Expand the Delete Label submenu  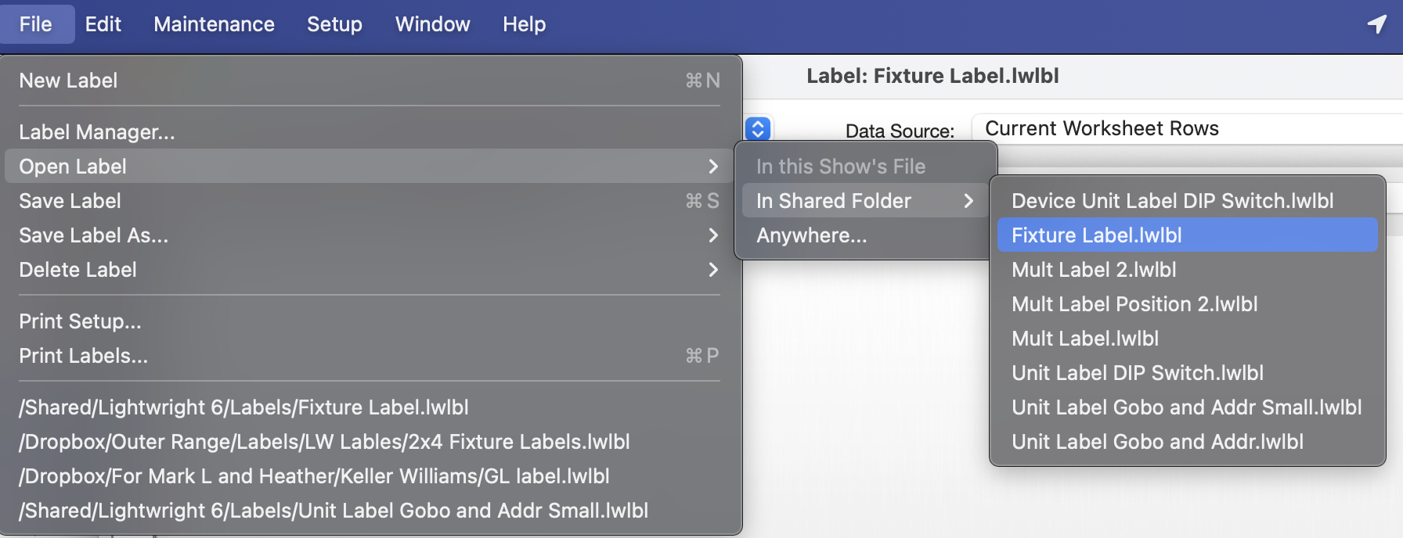(368, 270)
